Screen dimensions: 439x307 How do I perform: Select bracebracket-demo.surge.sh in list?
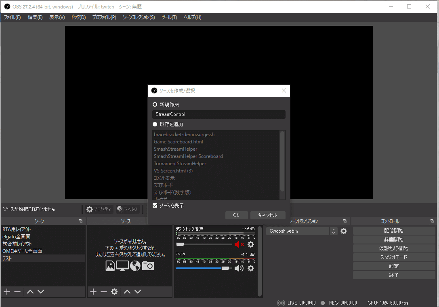click(216, 135)
